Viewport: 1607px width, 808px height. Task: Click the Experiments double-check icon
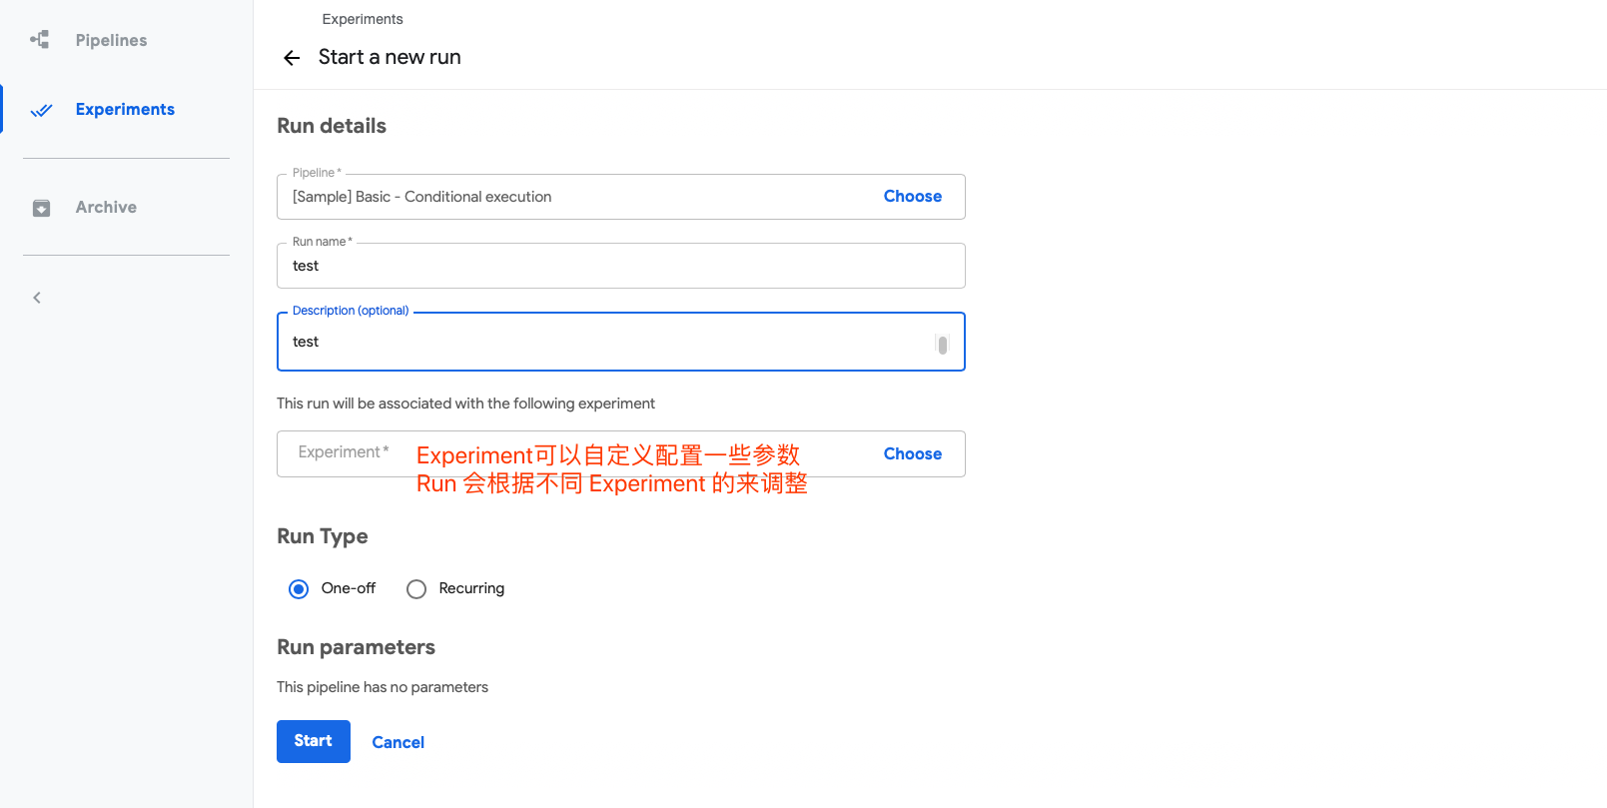41,110
